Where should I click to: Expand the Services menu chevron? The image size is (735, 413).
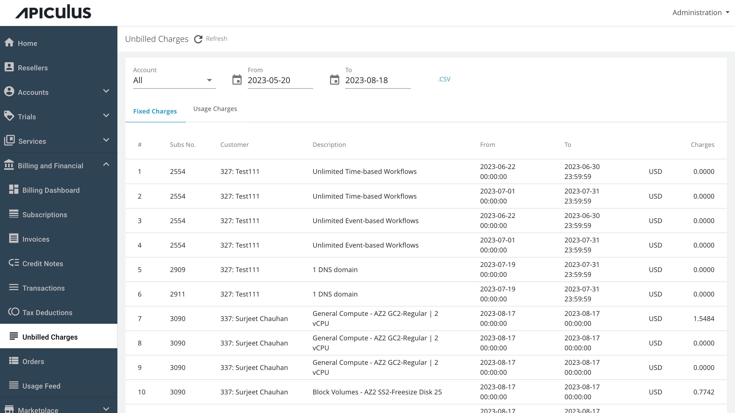pos(106,140)
